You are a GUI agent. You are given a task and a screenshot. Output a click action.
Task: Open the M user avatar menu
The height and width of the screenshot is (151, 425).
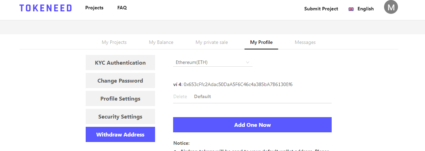pyautogui.click(x=391, y=7)
